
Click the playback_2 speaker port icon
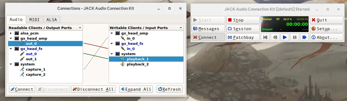(x=123, y=64)
